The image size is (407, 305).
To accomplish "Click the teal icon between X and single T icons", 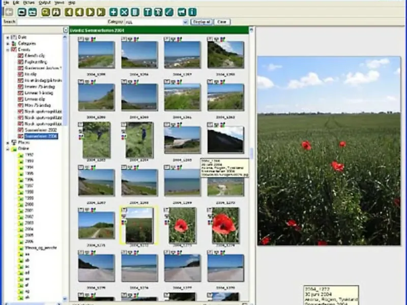I will point(135,12).
